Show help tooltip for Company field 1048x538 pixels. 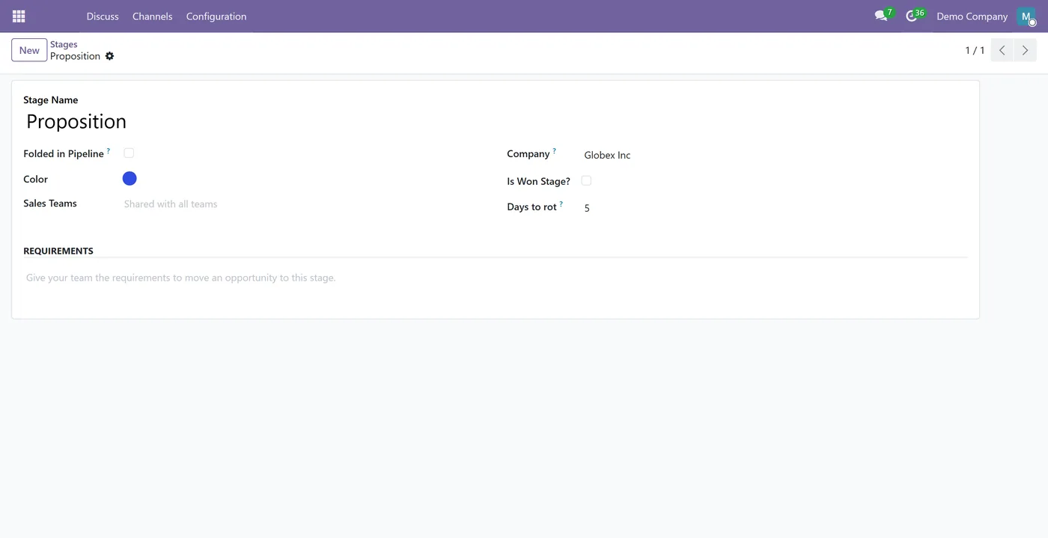pyautogui.click(x=554, y=151)
